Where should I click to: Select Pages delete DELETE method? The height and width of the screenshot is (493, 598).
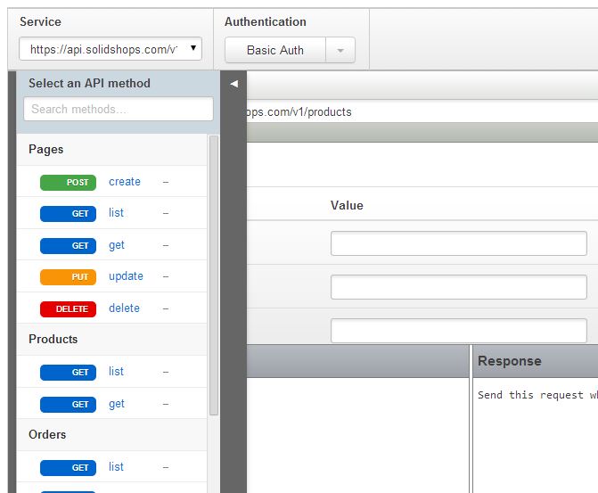tap(124, 308)
